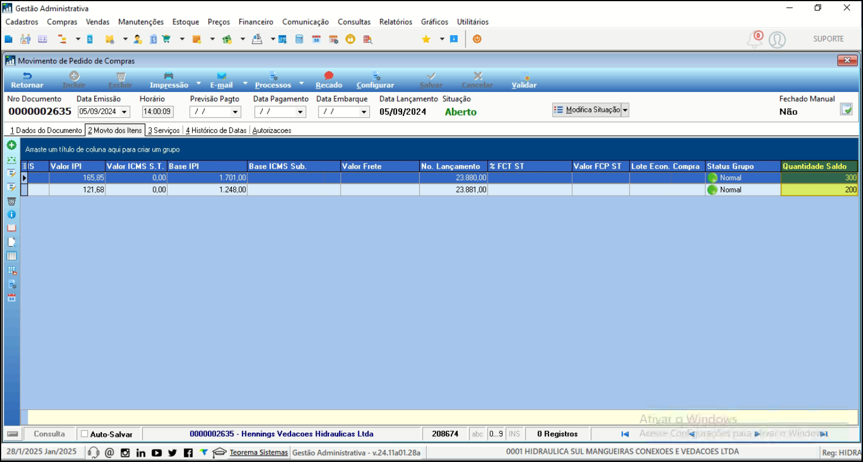Open the Data Pagamento date dropdown
The image size is (863, 462).
300,112
